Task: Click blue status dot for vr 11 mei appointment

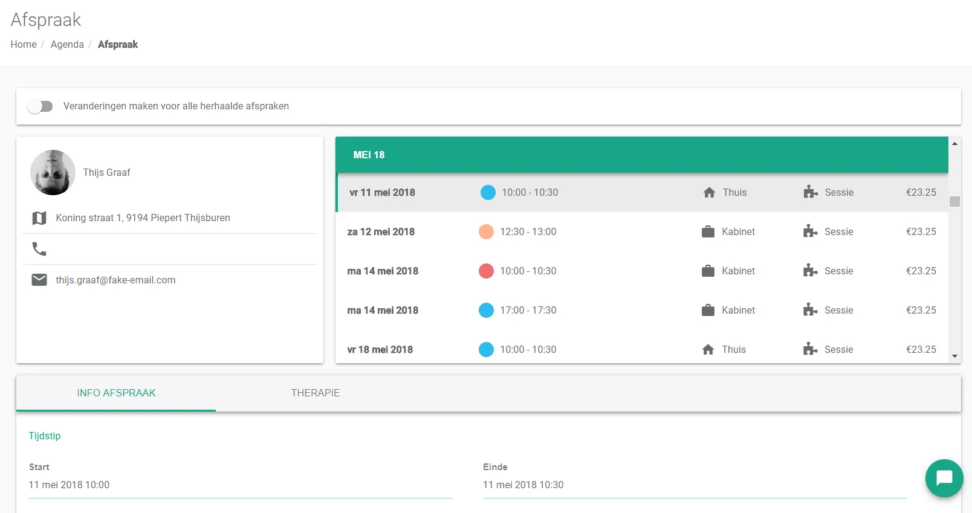Action: [488, 193]
